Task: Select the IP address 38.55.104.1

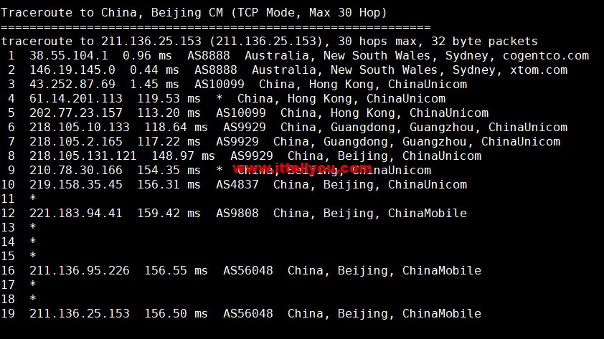Action: (x=69, y=56)
